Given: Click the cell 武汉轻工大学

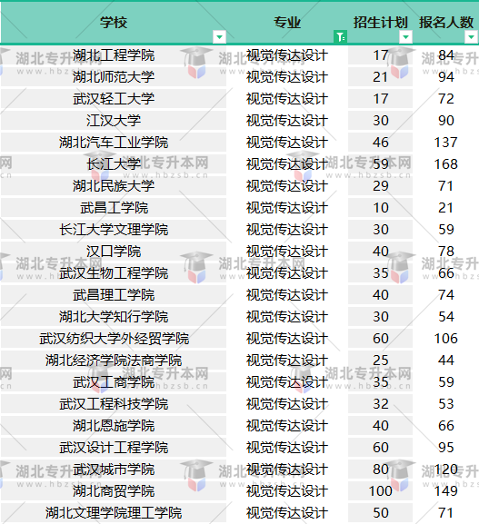Looking at the screenshot, I should click(114, 99).
